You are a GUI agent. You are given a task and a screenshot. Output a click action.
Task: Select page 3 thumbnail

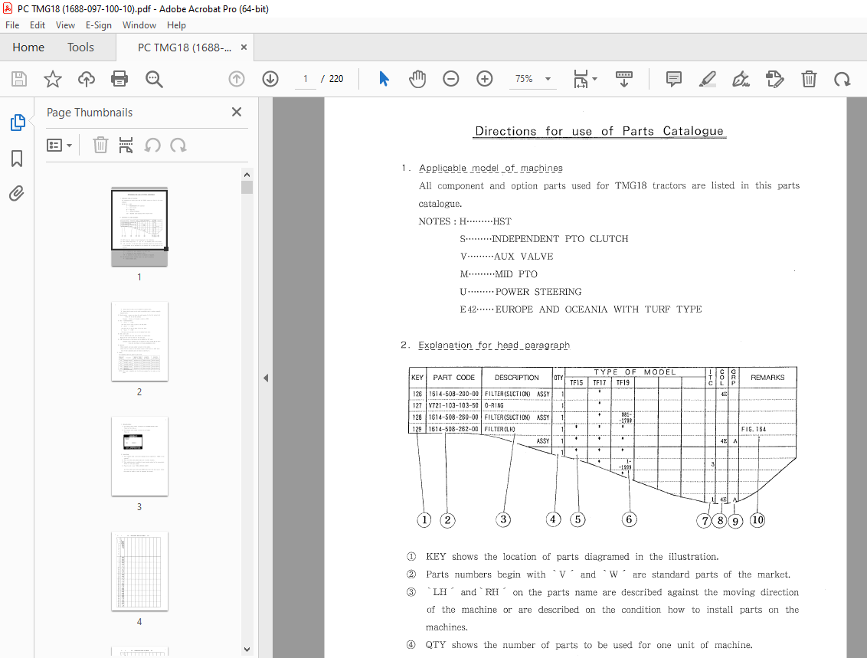139,457
